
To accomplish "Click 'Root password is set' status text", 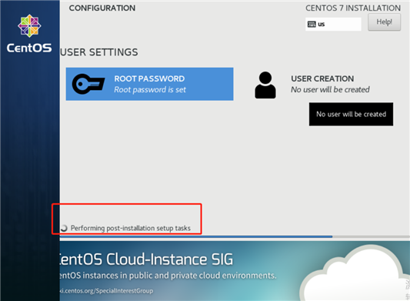I will click(150, 90).
